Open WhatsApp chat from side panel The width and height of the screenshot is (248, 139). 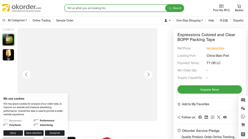(x=243, y=117)
